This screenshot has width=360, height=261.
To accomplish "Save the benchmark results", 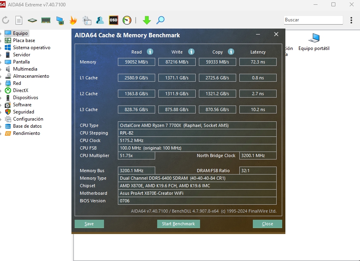I will tap(89, 224).
